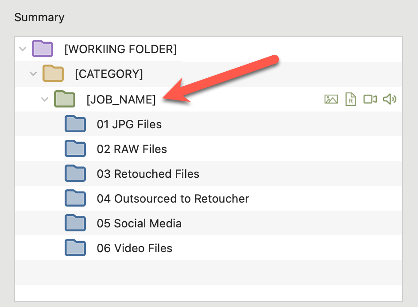This screenshot has width=418, height=307.
Task: Select the 05 Social Media folder label
Action: pyautogui.click(x=139, y=223)
